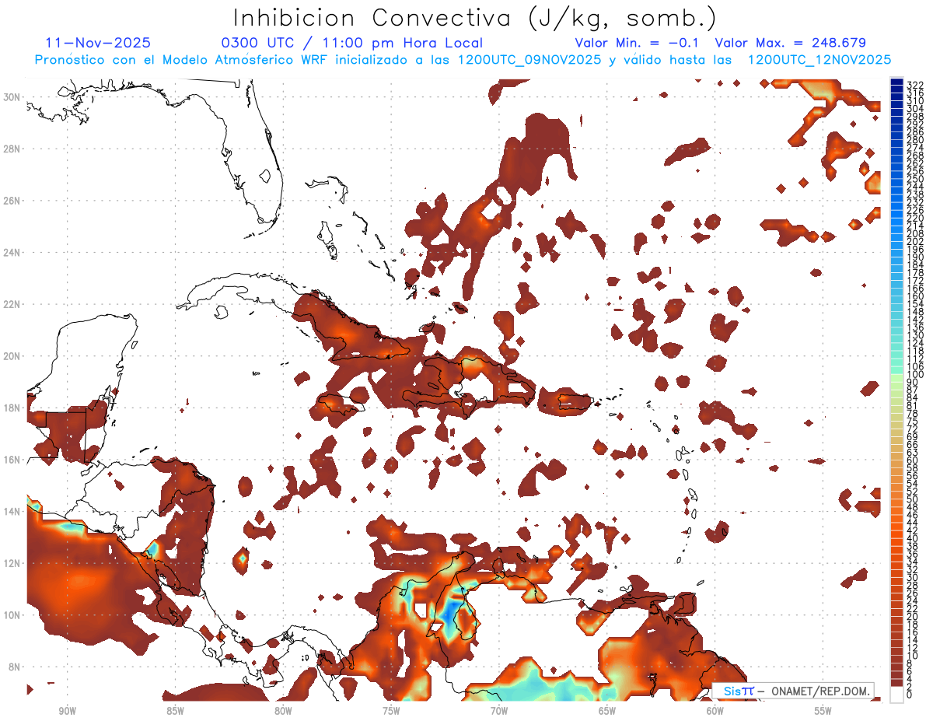Click the '30N' latitude label
933x721 pixels.
(12, 97)
